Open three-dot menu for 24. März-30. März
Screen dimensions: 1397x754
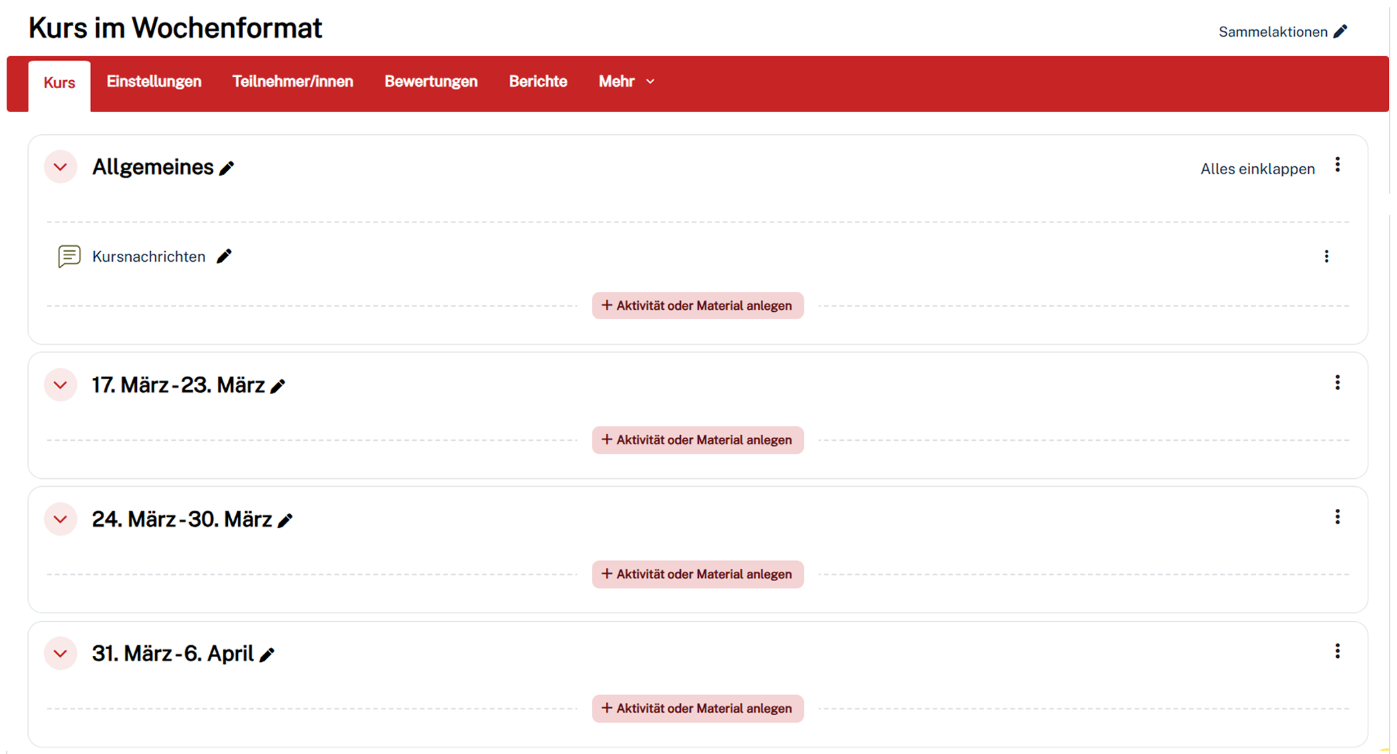[x=1337, y=517]
